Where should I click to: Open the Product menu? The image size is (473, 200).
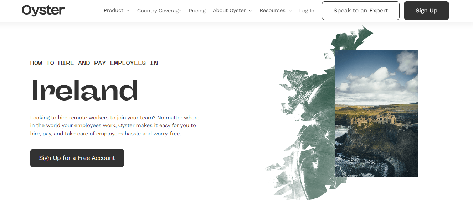click(117, 11)
